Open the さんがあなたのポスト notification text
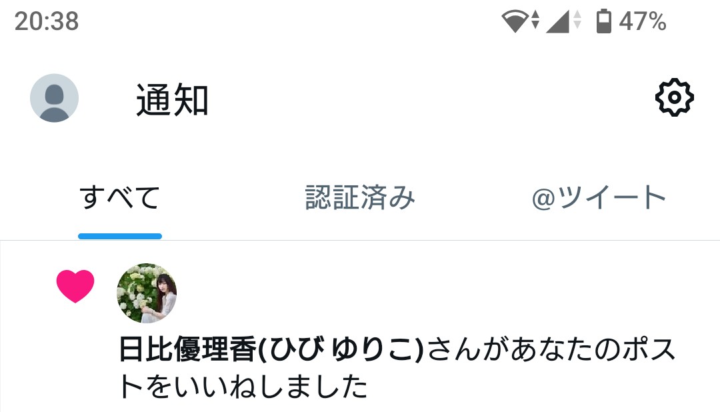The height and width of the screenshot is (412, 720). (x=551, y=349)
